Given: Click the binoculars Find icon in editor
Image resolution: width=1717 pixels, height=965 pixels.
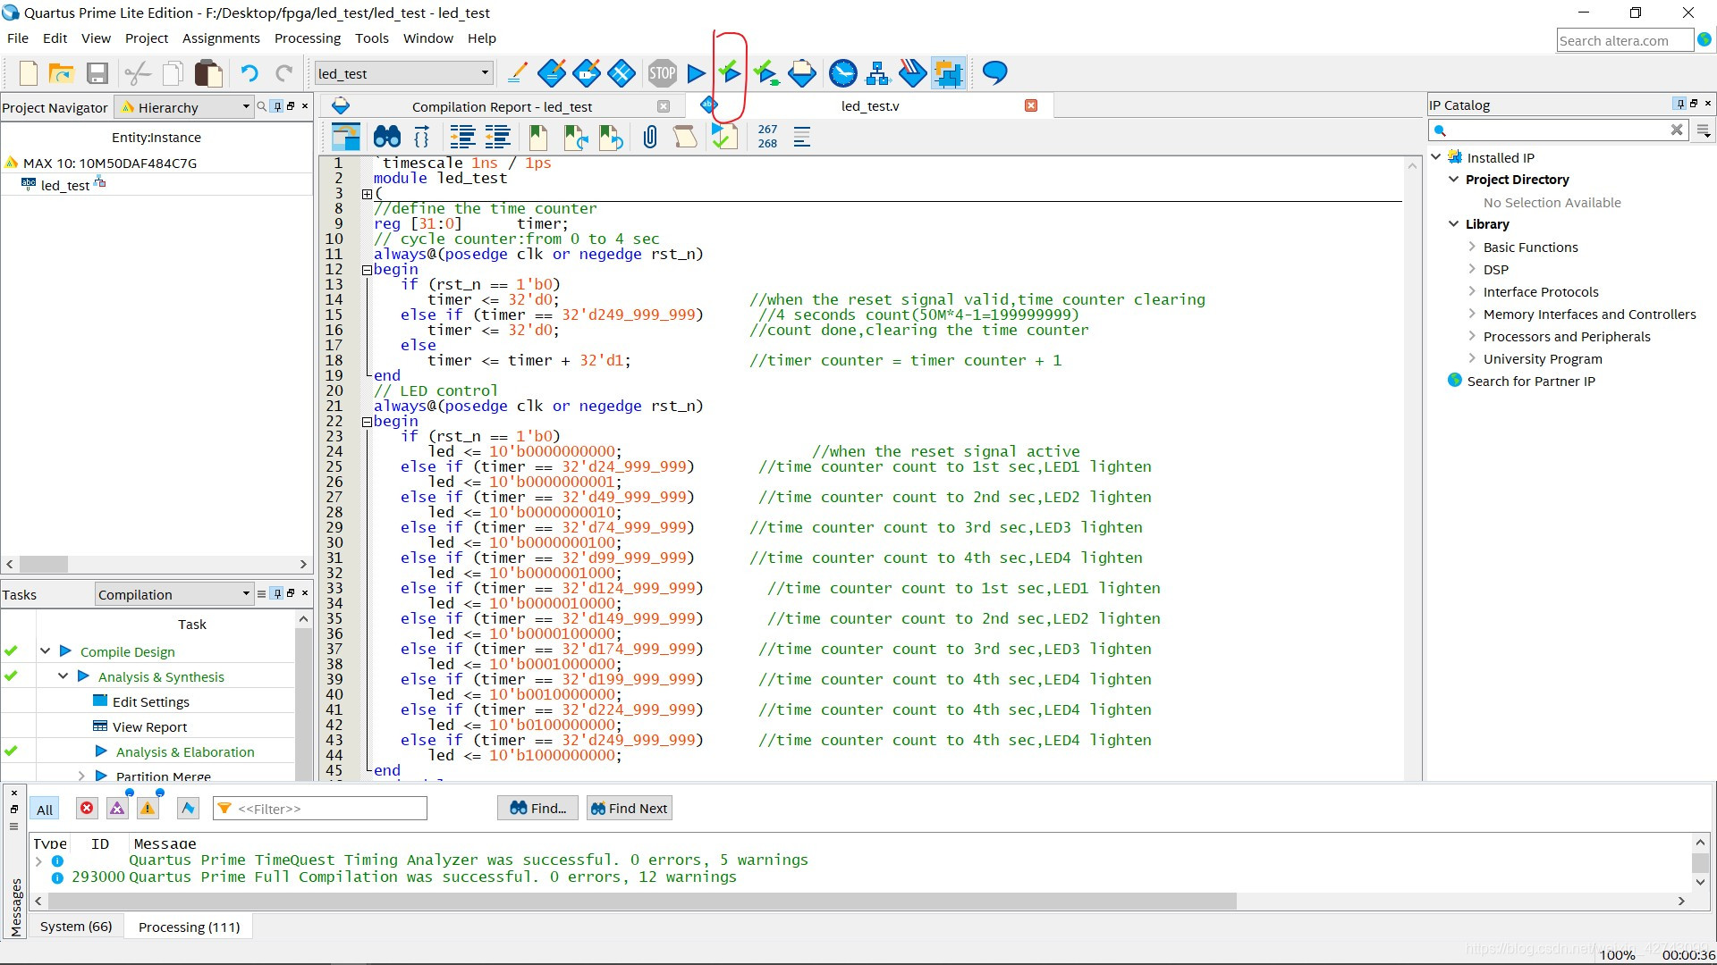Looking at the screenshot, I should click(x=386, y=137).
